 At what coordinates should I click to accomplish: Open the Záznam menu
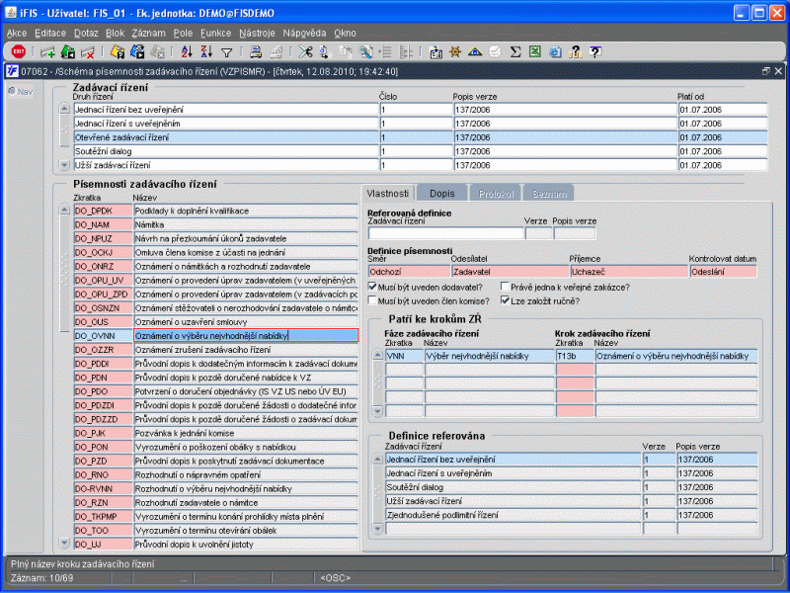[x=148, y=33]
